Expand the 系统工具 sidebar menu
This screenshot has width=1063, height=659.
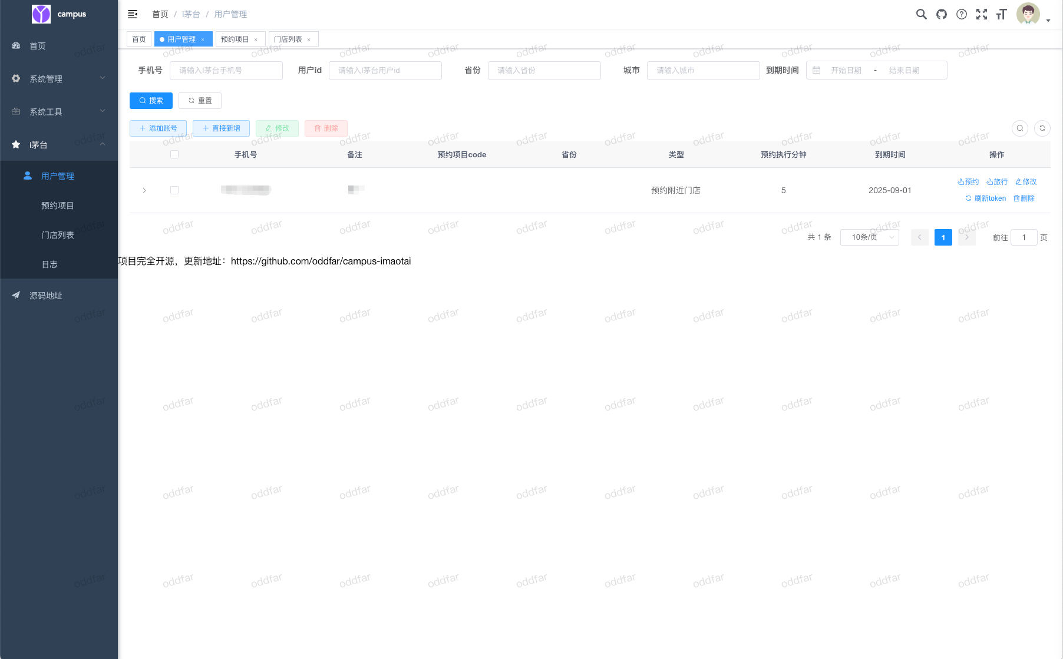59,112
